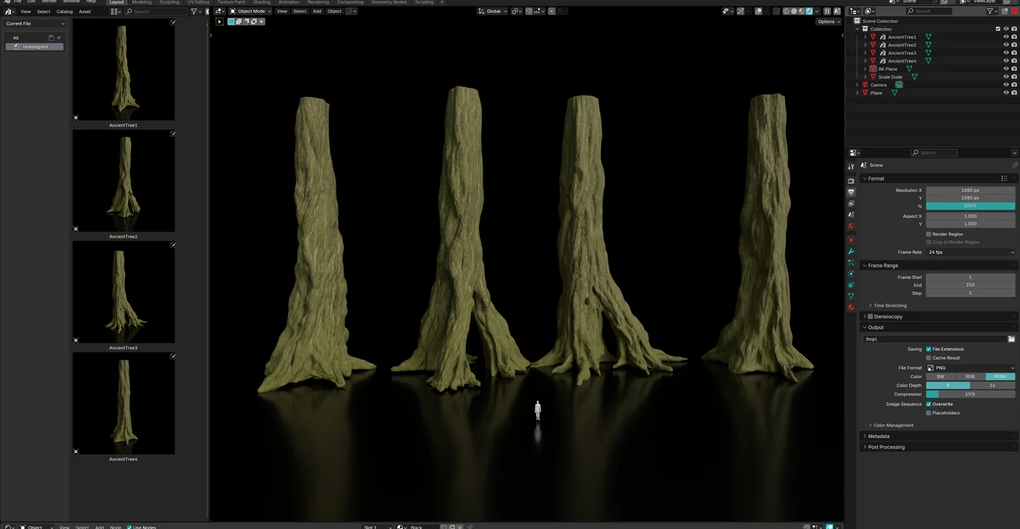The image size is (1020, 529).
Task: Open the viewport Object menu
Action: [335, 11]
